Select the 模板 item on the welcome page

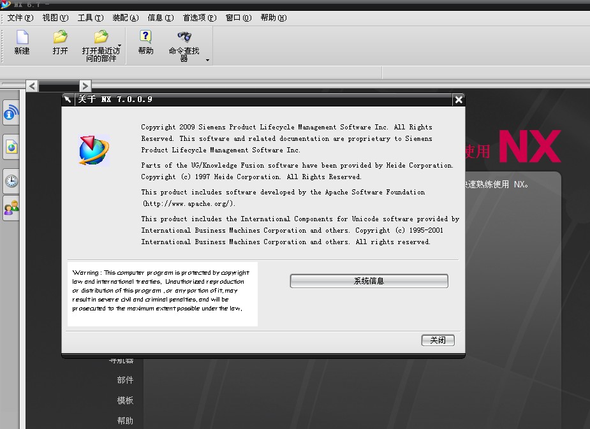tap(125, 400)
